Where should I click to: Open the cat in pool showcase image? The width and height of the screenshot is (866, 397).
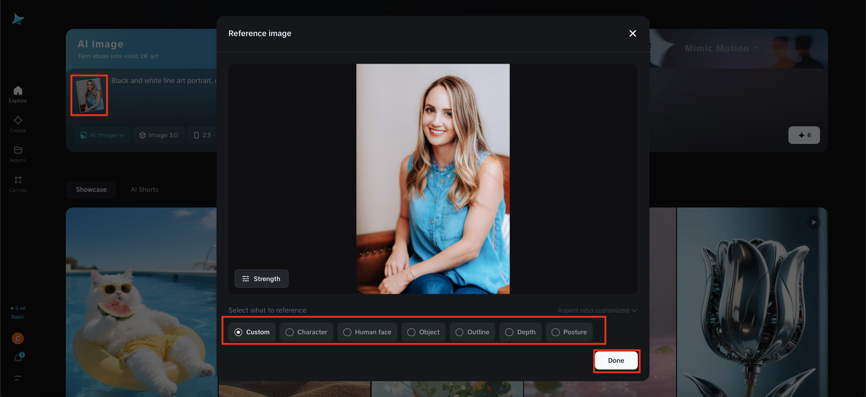pyautogui.click(x=141, y=302)
